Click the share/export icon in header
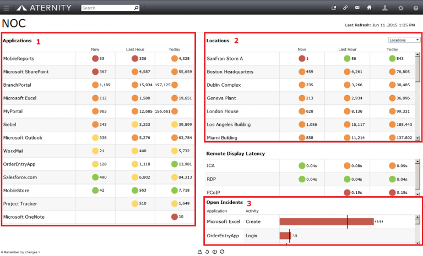This screenshot has width=423, height=256. (334, 8)
